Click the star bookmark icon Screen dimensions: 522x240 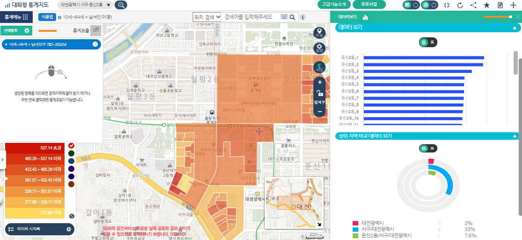[486, 5]
